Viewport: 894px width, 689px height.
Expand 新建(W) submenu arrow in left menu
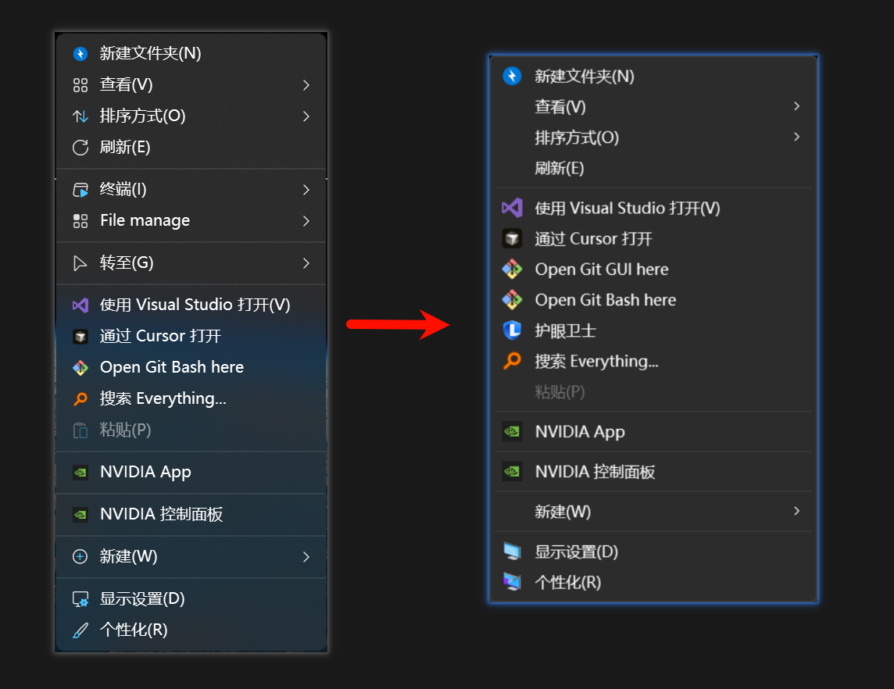pos(306,557)
